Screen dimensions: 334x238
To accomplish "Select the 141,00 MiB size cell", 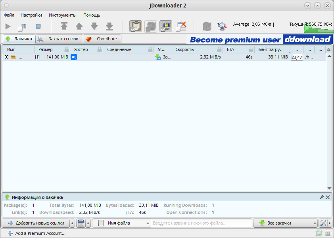I will click(x=57, y=57).
